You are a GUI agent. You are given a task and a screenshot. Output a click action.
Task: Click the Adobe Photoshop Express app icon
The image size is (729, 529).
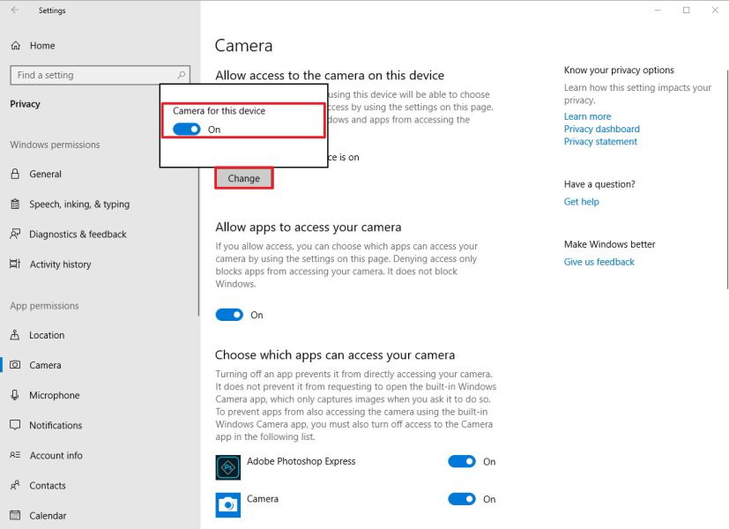(x=227, y=467)
